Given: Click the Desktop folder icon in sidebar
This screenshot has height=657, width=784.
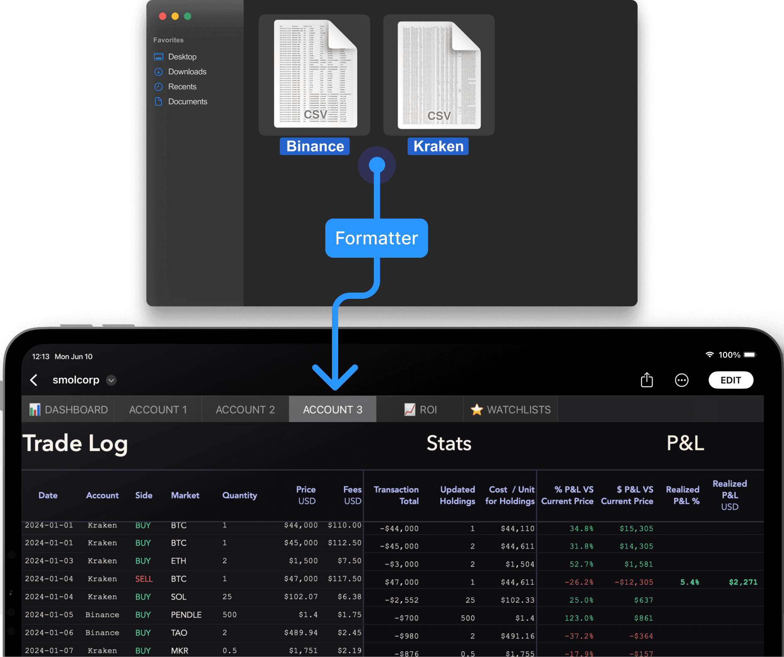Looking at the screenshot, I should coord(159,56).
